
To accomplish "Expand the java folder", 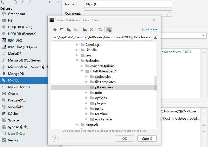I will 77,55.
